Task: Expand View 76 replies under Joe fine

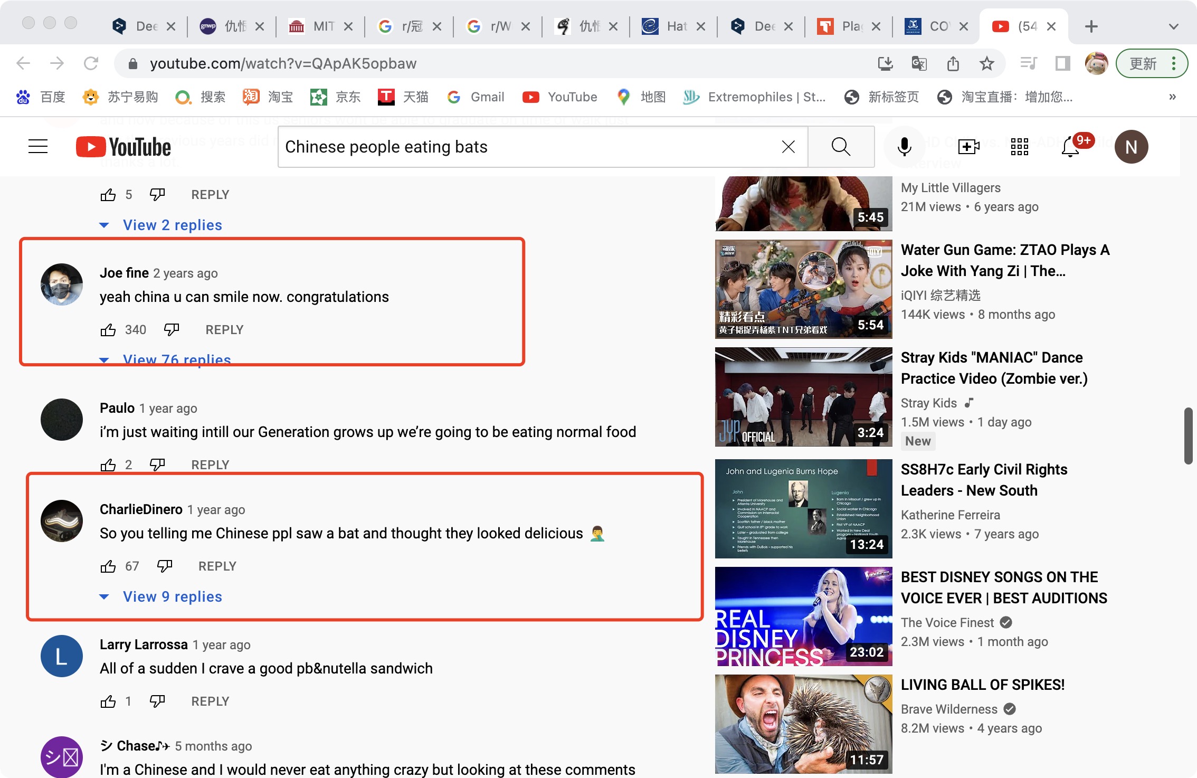Action: coord(176,359)
